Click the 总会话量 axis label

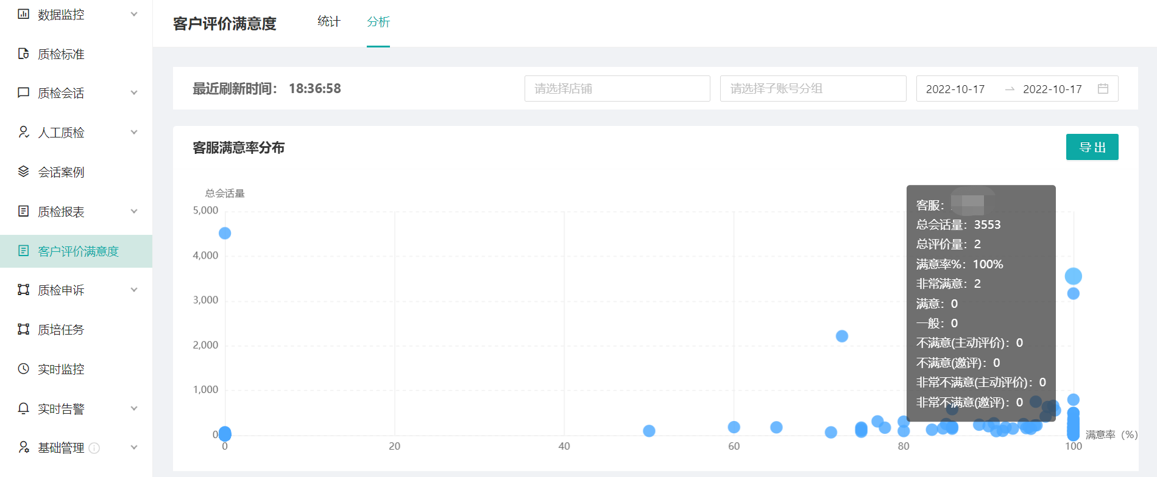(225, 193)
